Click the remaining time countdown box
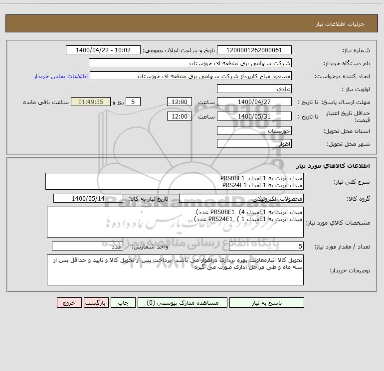The image size is (384, 371). pos(91,102)
